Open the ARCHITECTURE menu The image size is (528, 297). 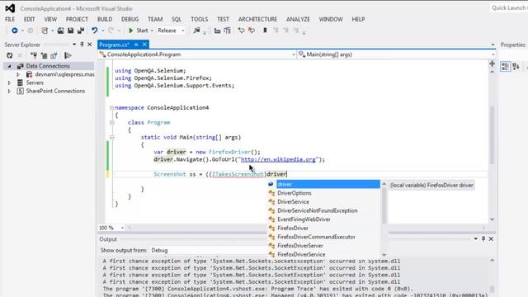(257, 19)
